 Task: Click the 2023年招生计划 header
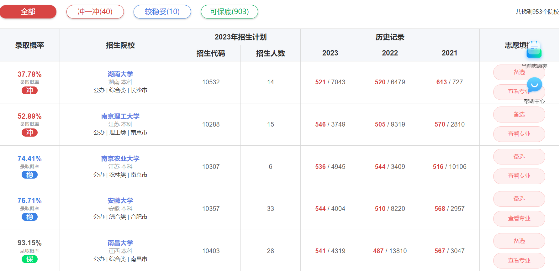[240, 37]
